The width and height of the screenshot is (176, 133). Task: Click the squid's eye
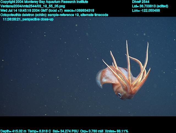[120, 95]
